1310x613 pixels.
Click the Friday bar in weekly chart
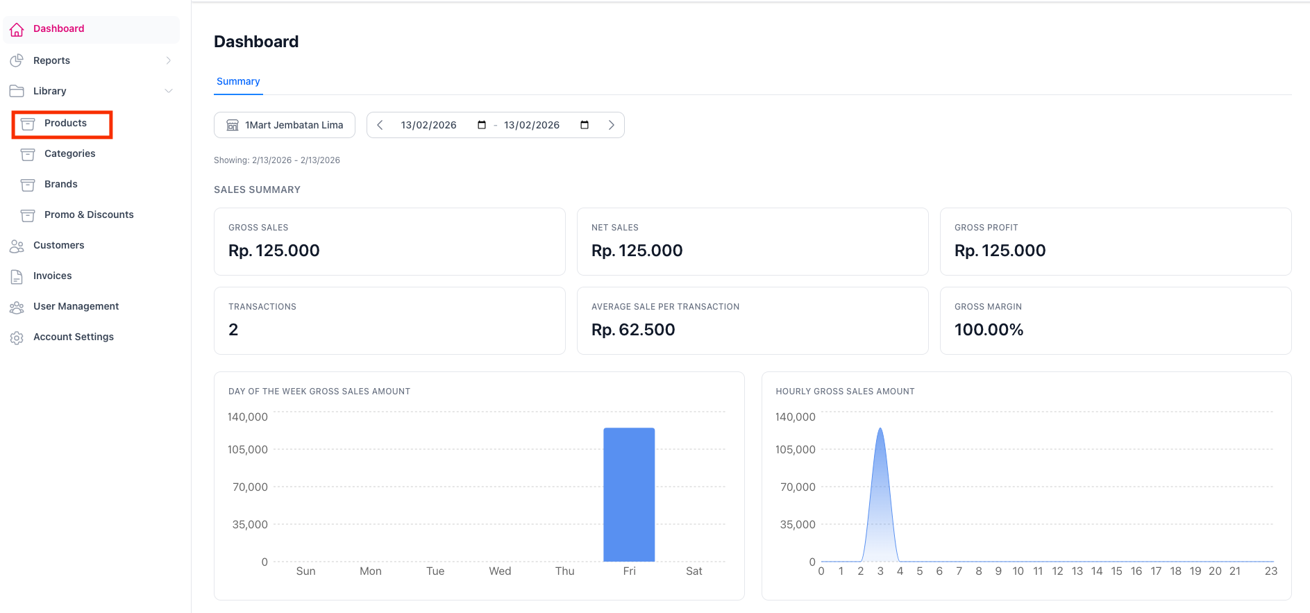click(629, 494)
